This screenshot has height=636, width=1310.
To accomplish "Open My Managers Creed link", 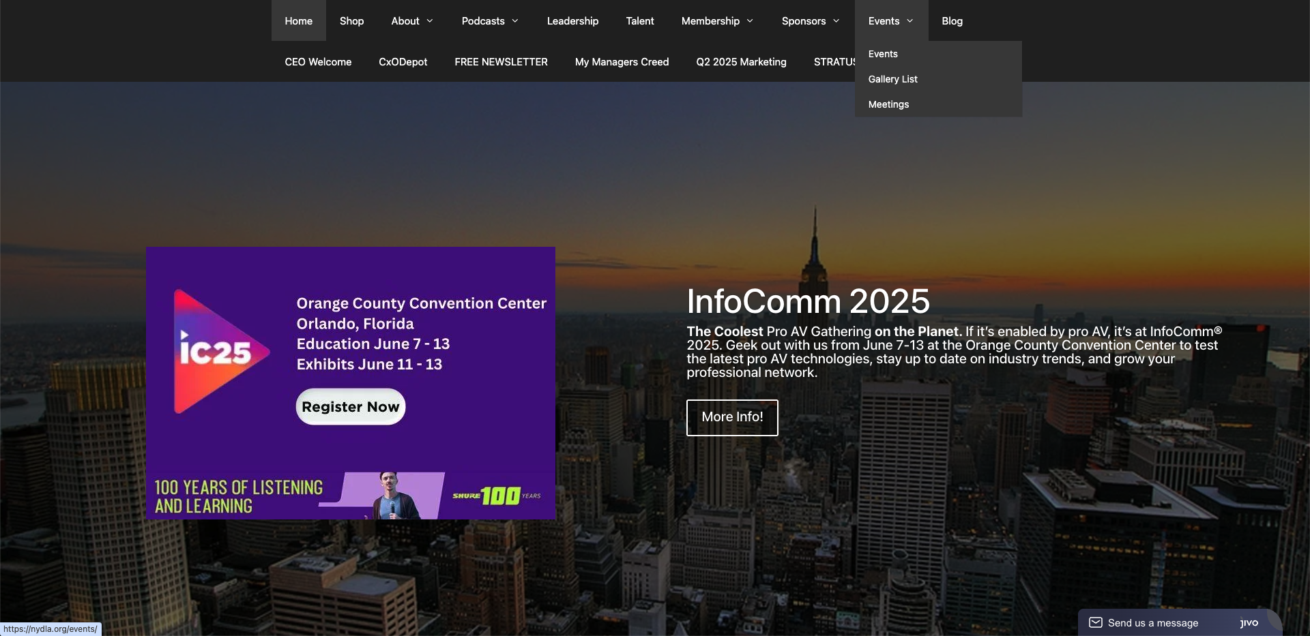I will [x=622, y=61].
